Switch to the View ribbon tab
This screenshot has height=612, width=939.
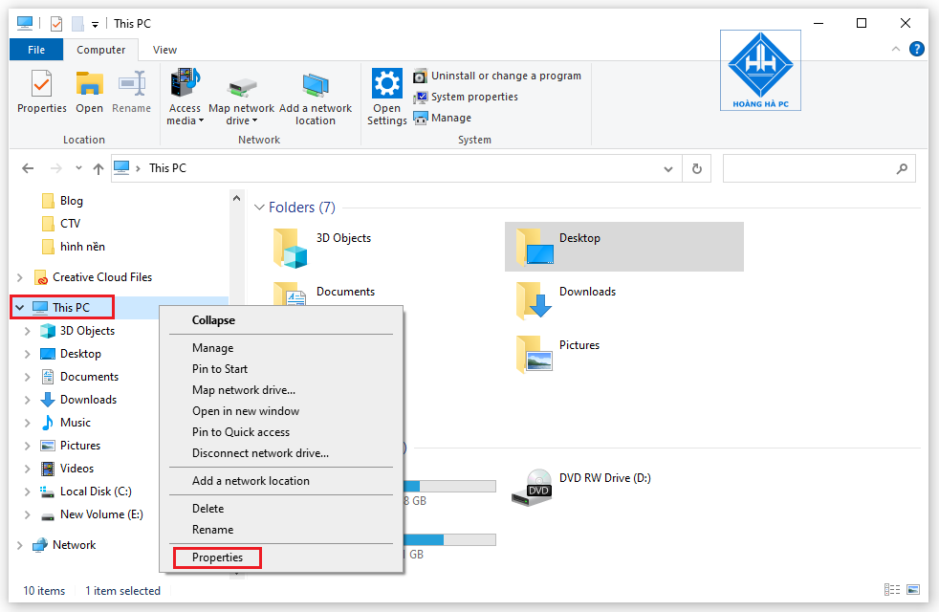pos(164,49)
